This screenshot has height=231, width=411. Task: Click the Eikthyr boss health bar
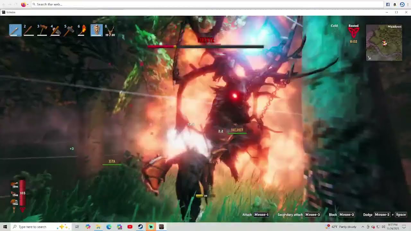tap(205, 47)
